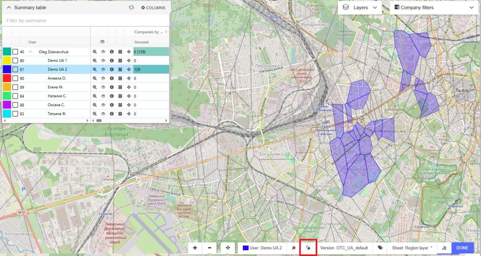
Task: Click the blue color swatch for Demo UA 2
Action: point(7,69)
